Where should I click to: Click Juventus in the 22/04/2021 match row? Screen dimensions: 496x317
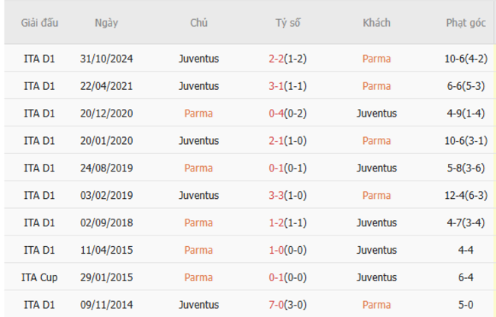coord(198,86)
